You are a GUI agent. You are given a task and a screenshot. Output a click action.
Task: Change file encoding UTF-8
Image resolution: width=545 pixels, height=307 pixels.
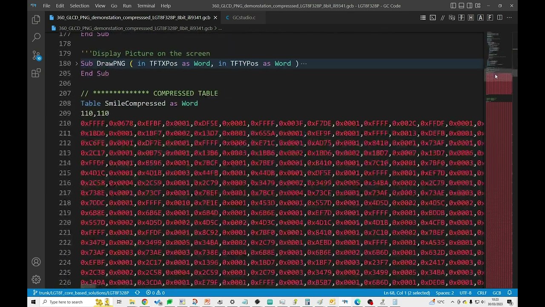click(x=465, y=293)
